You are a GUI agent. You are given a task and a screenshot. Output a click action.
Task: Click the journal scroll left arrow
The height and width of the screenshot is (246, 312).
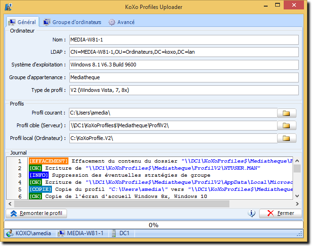(x=10, y=204)
